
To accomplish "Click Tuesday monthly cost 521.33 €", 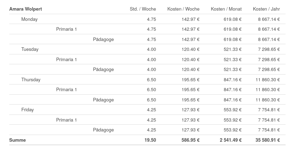I will (x=232, y=49).
